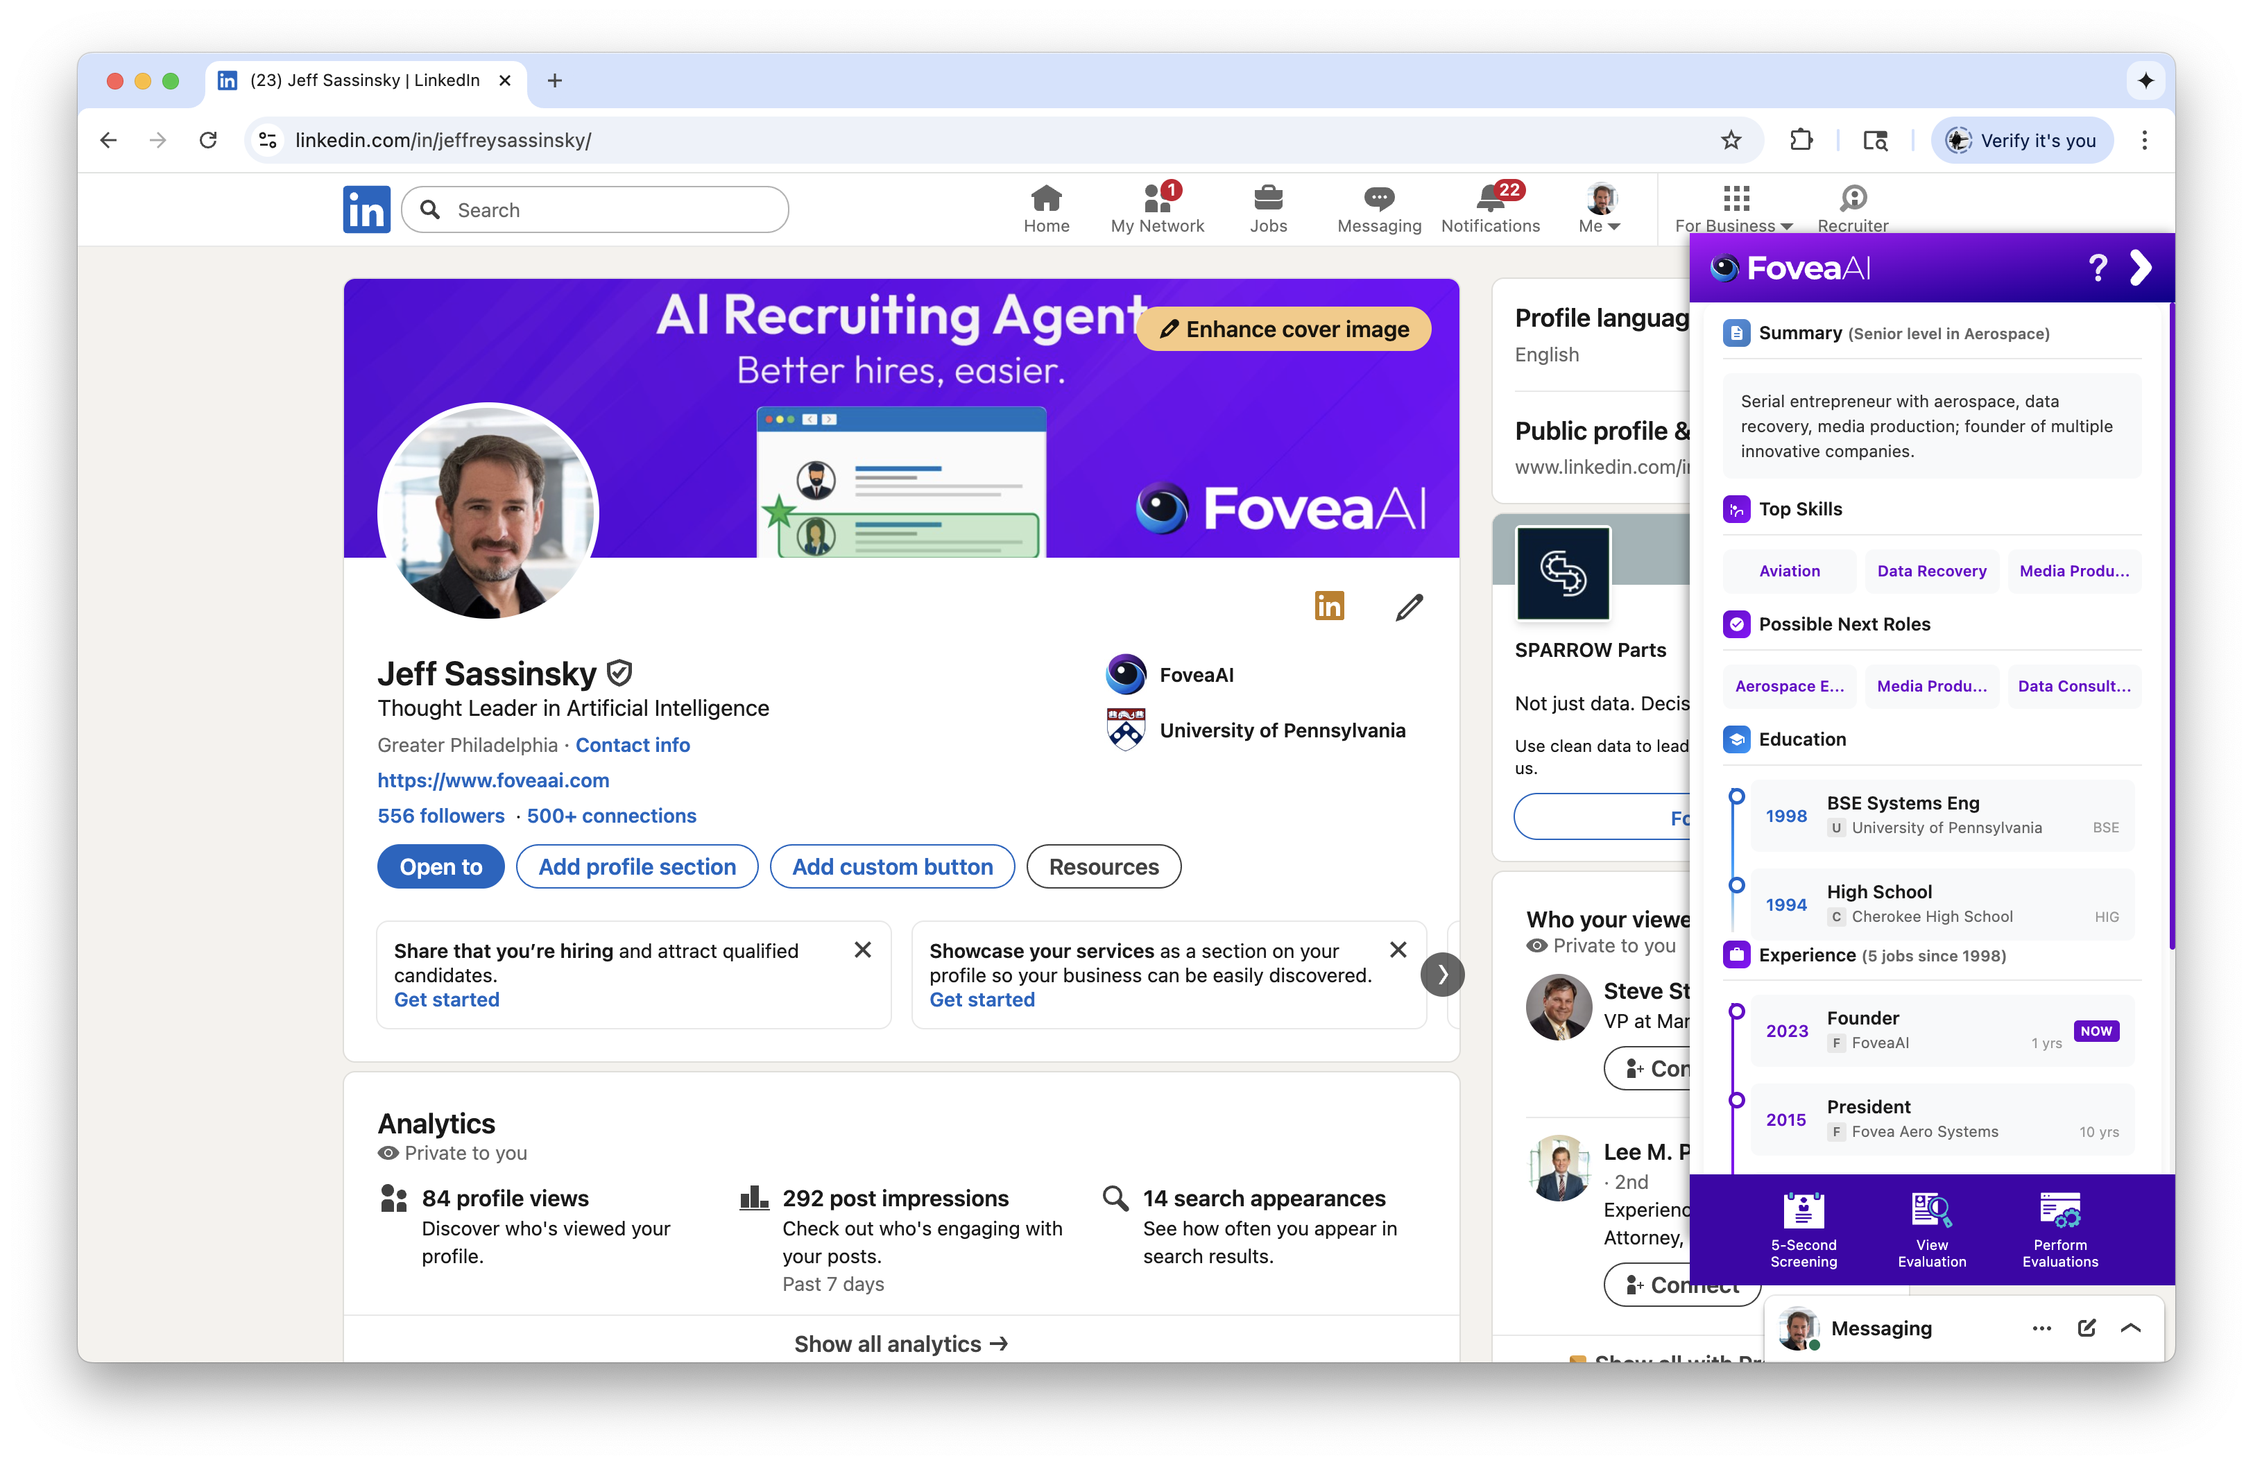Image resolution: width=2253 pixels, height=1465 pixels.
Task: Open the Resources button
Action: (x=1104, y=867)
